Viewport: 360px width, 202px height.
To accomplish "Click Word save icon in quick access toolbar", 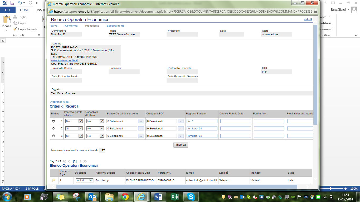I will click(12, 3).
